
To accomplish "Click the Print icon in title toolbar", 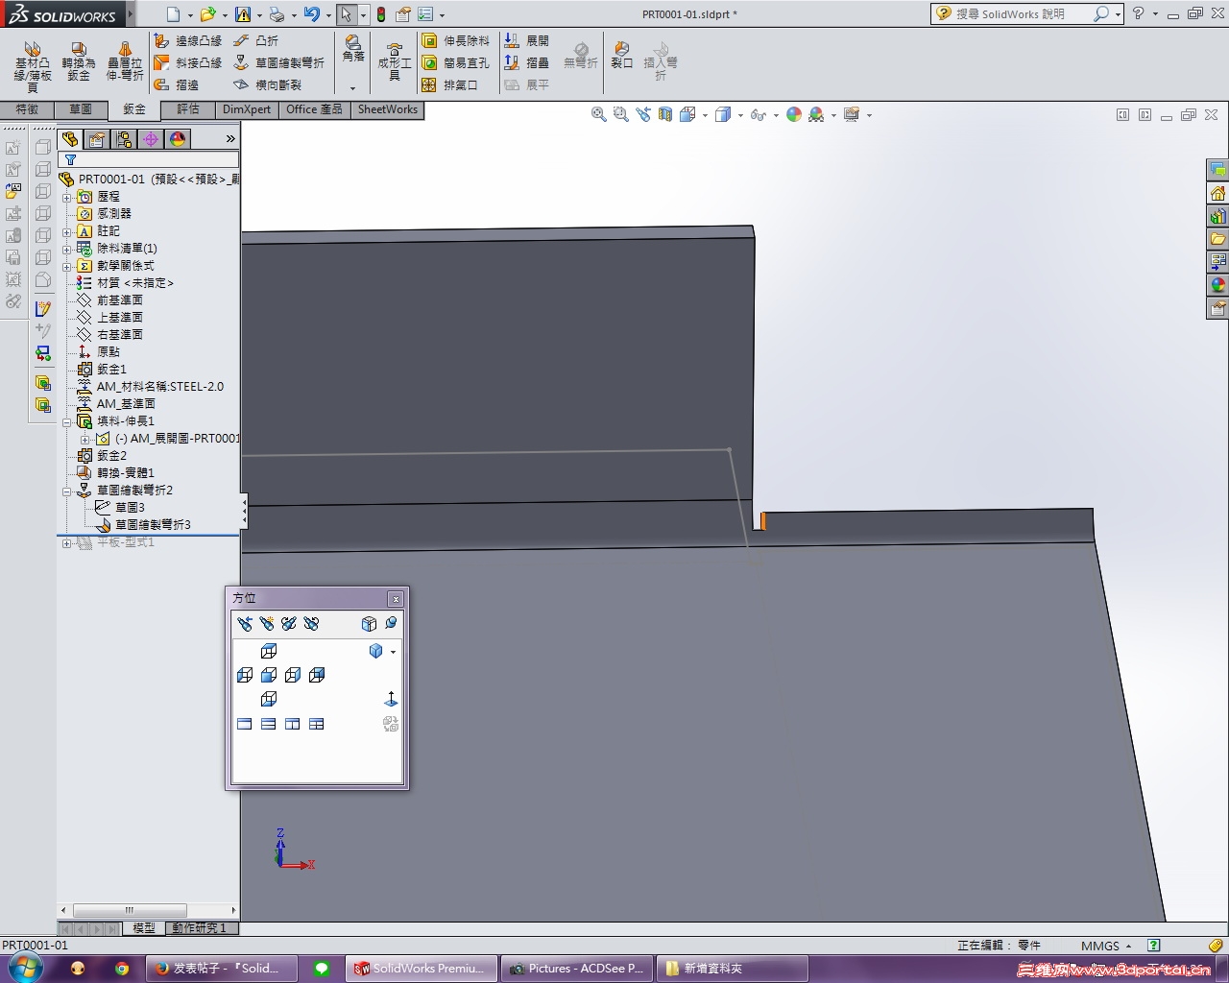I will (x=277, y=14).
